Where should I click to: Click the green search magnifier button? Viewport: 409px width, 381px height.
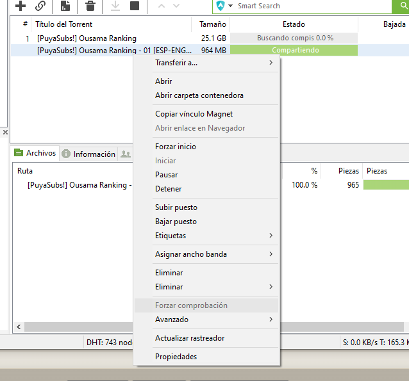click(x=402, y=6)
